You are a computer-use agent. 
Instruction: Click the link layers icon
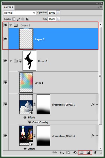pos(55,152)
